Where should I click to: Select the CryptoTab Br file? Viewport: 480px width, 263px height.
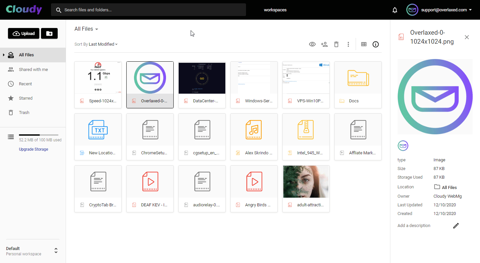click(x=98, y=189)
